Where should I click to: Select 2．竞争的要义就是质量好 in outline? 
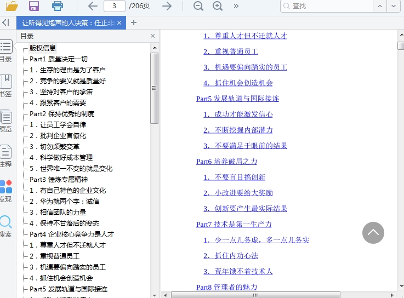coord(67,81)
